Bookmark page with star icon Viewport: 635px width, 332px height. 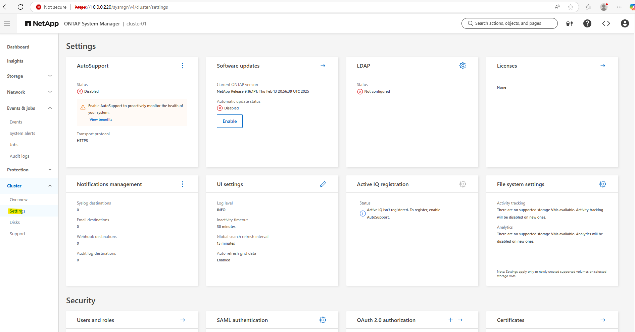[x=571, y=7]
